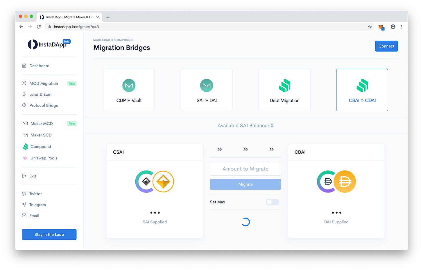Click Maker icon on CDP Vault card
Screen dimensions: 423x270
point(129,86)
